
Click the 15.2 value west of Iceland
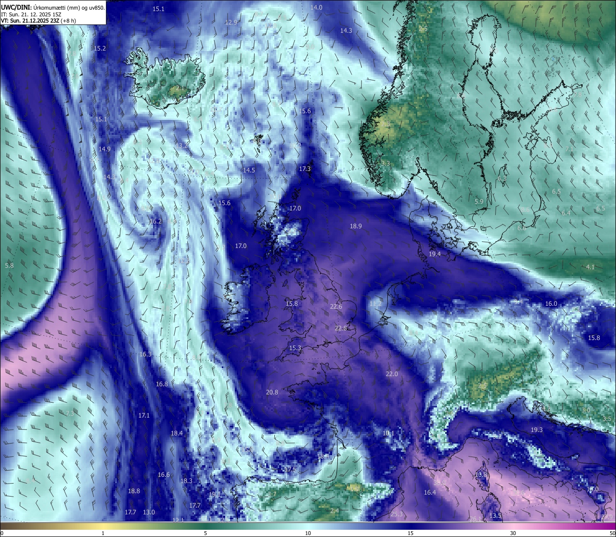click(100, 48)
